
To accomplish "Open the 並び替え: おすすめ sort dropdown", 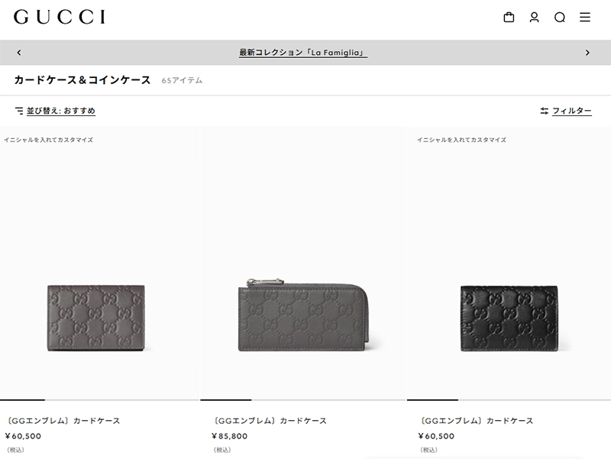I will click(x=61, y=111).
